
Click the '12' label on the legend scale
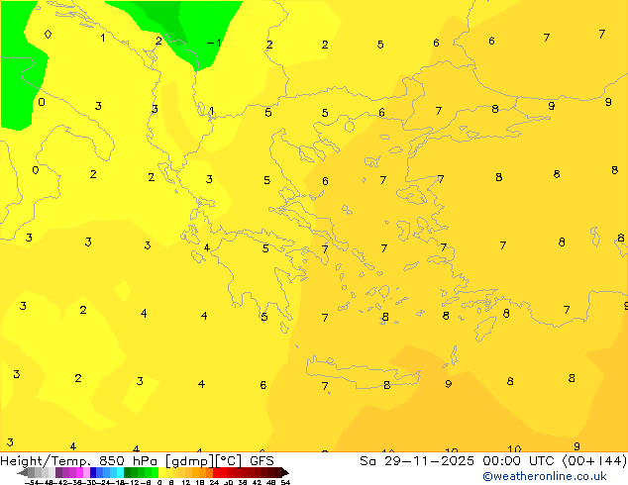[185, 482]
